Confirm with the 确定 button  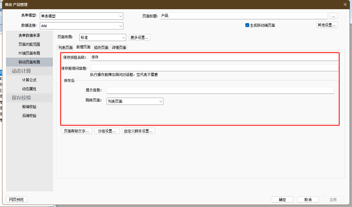pyautogui.click(x=282, y=200)
